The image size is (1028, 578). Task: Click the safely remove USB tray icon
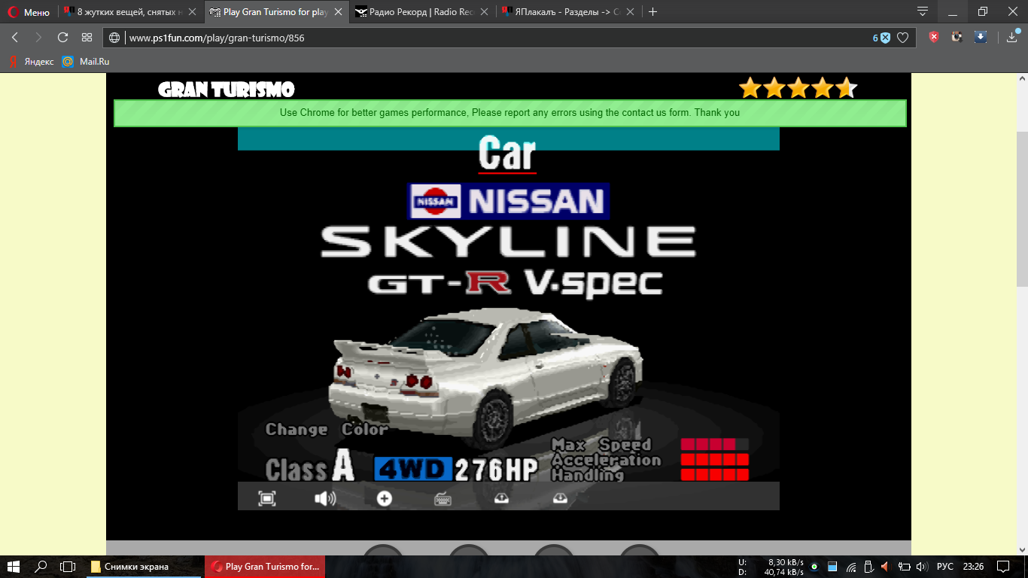pos(868,567)
